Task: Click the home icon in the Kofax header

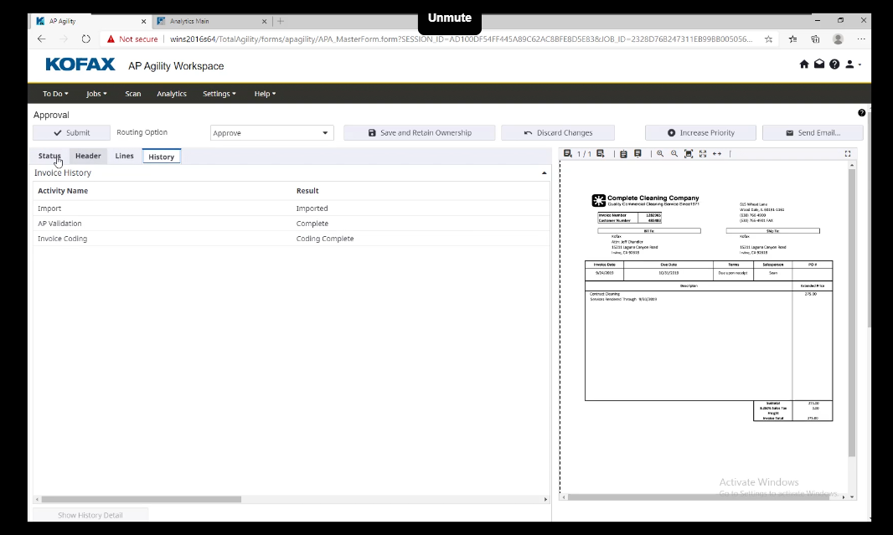Action: tap(804, 64)
